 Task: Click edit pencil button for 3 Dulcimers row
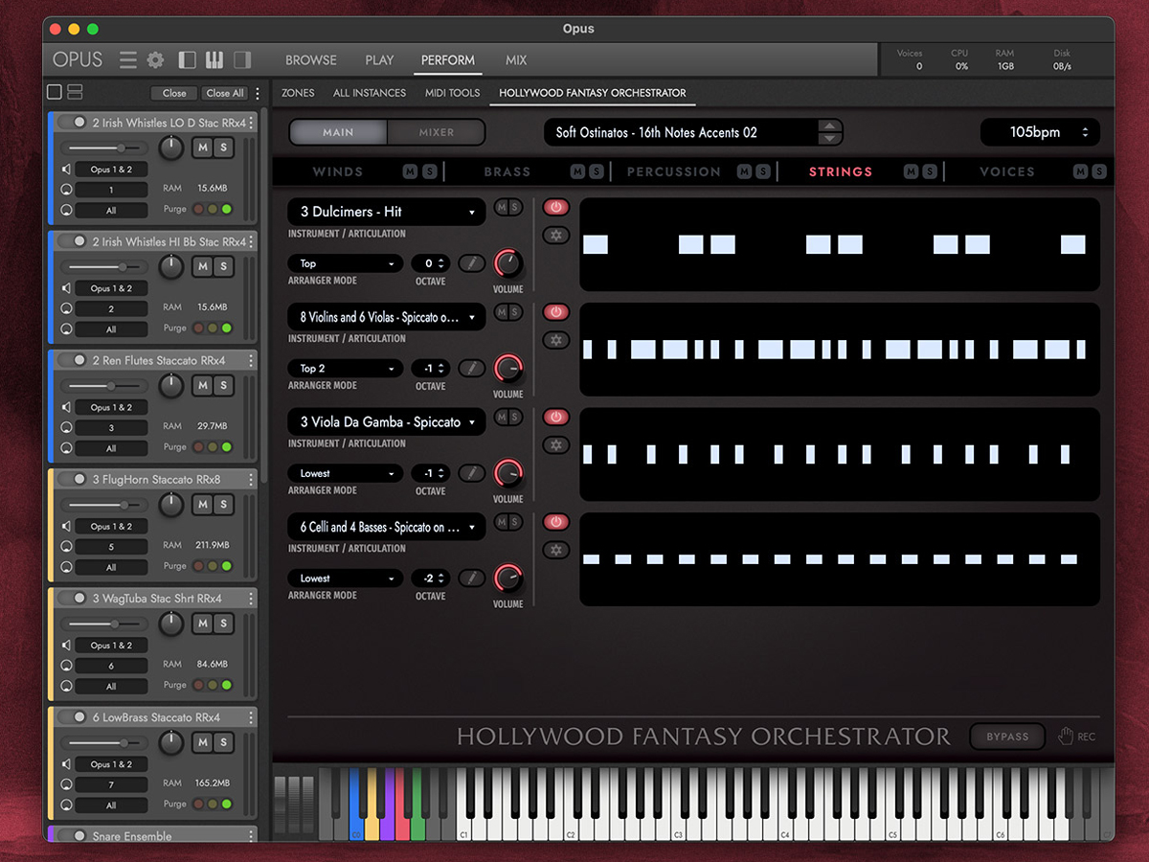click(x=471, y=263)
